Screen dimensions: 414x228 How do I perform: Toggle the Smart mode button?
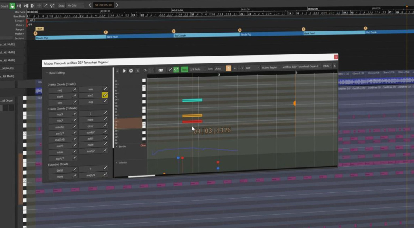[4, 6]
